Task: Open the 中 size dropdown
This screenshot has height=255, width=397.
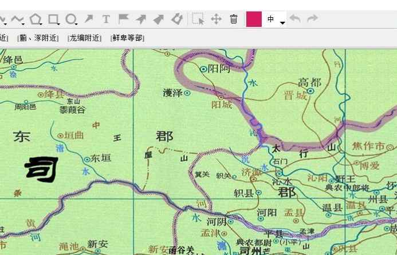Action: pyautogui.click(x=275, y=19)
